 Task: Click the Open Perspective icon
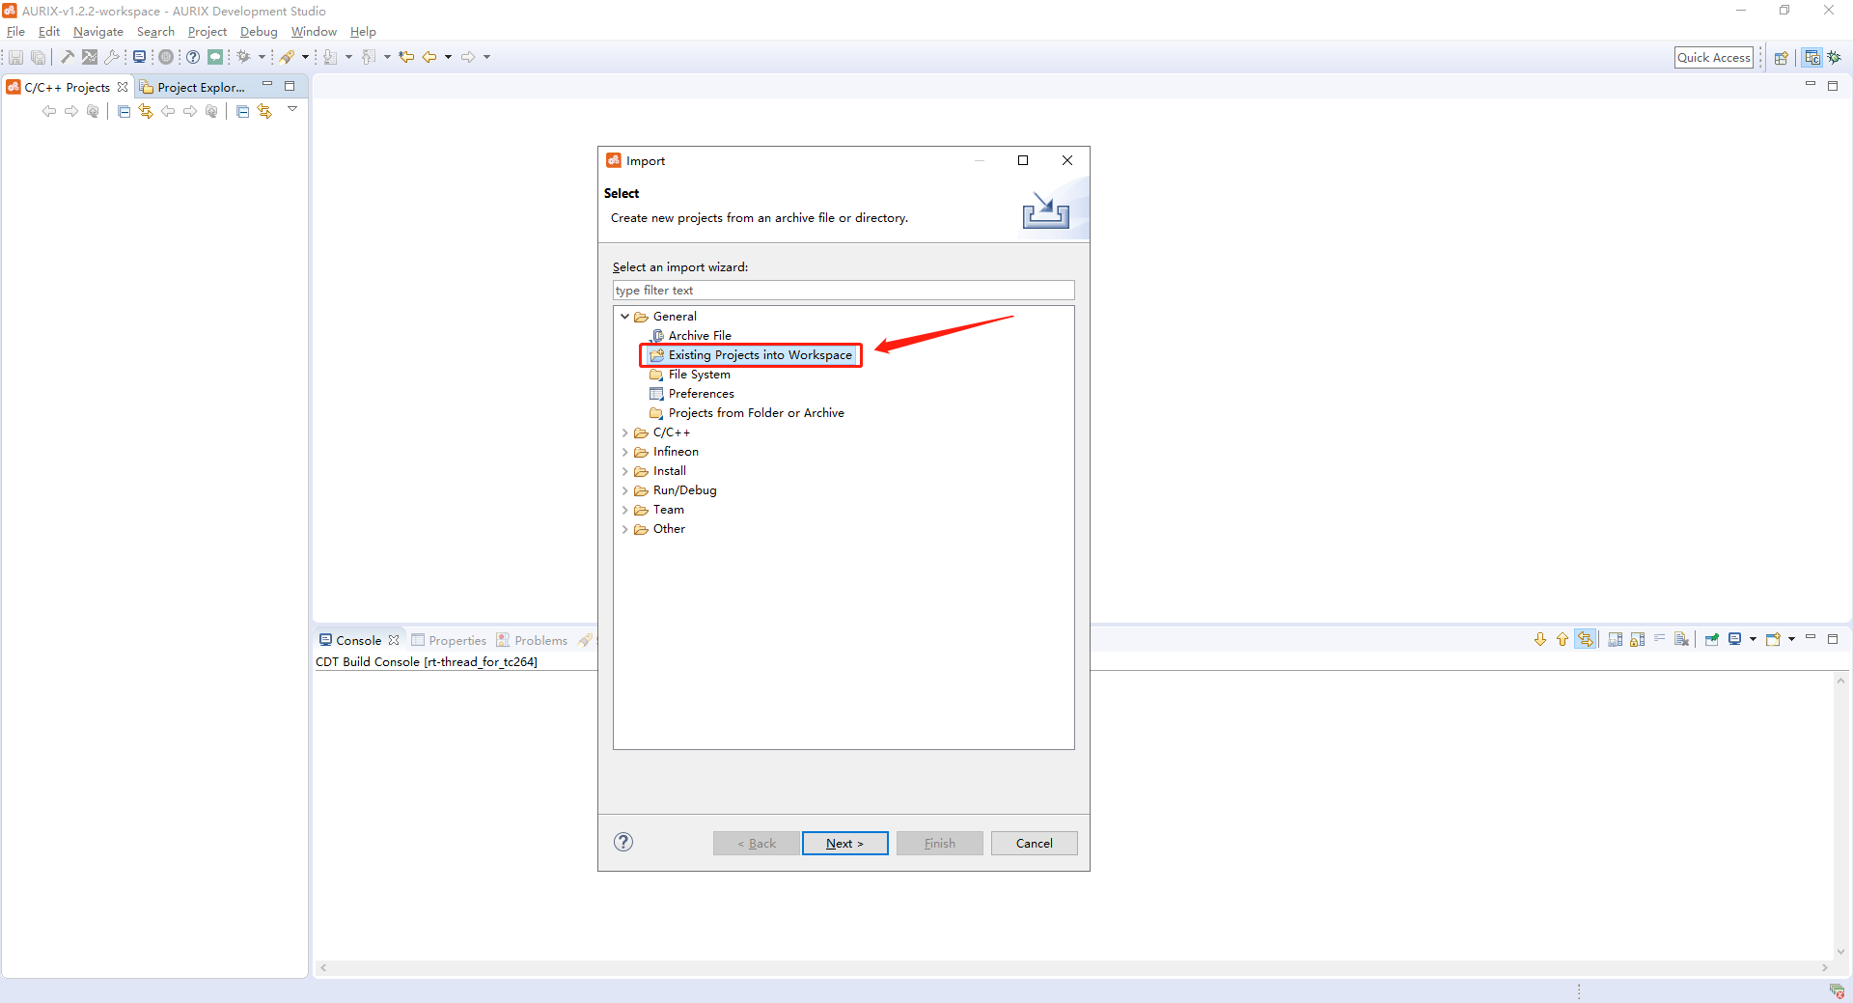(x=1782, y=58)
